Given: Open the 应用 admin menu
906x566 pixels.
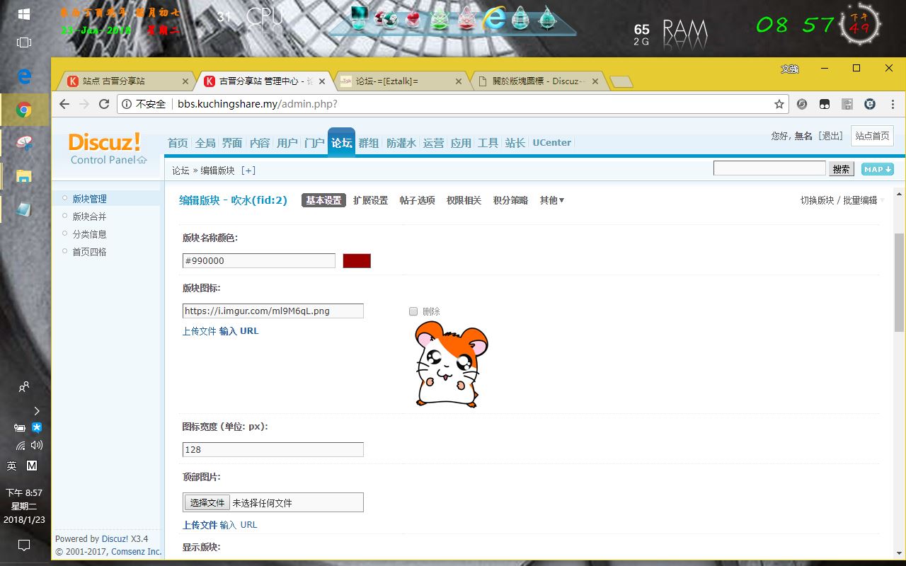Looking at the screenshot, I should tap(461, 143).
